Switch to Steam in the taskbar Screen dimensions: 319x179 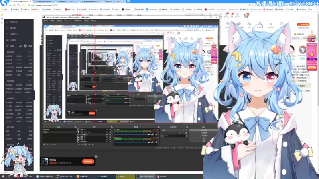(x=125, y=177)
